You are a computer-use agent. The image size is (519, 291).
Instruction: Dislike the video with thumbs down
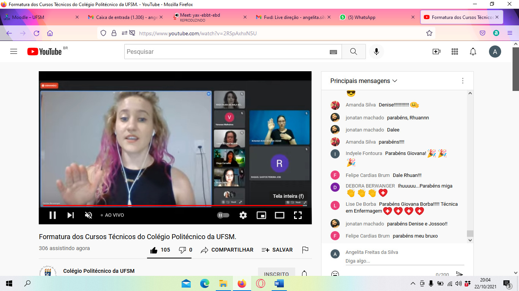(x=185, y=250)
